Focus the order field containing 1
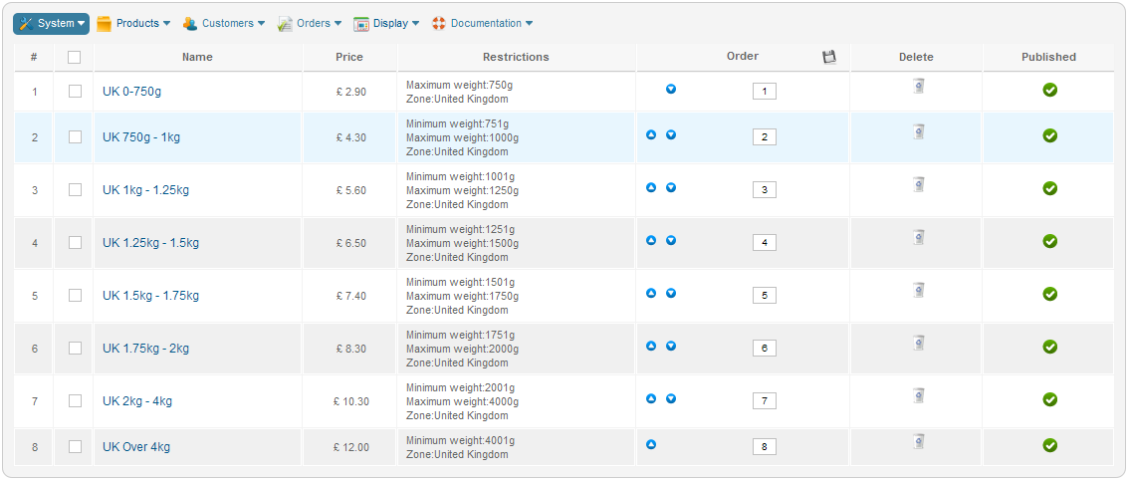The image size is (1129, 481). (x=764, y=92)
